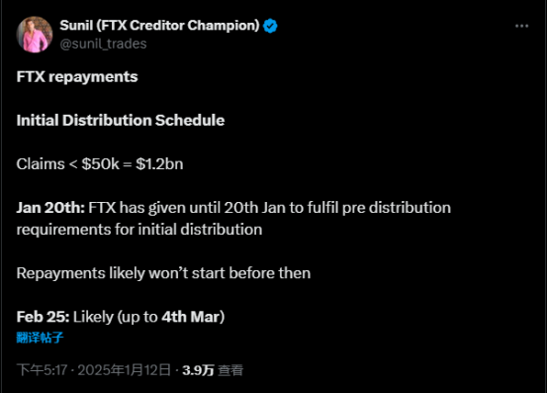
Task: Click the blue verified checkmark badge
Action: [270, 26]
